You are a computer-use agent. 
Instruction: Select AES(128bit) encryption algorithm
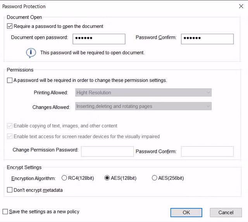(x=107, y=178)
